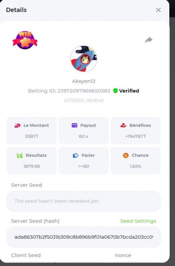The width and height of the screenshot is (175, 266).
Task: Click the WIN badge icon
Action: [x=25, y=40]
